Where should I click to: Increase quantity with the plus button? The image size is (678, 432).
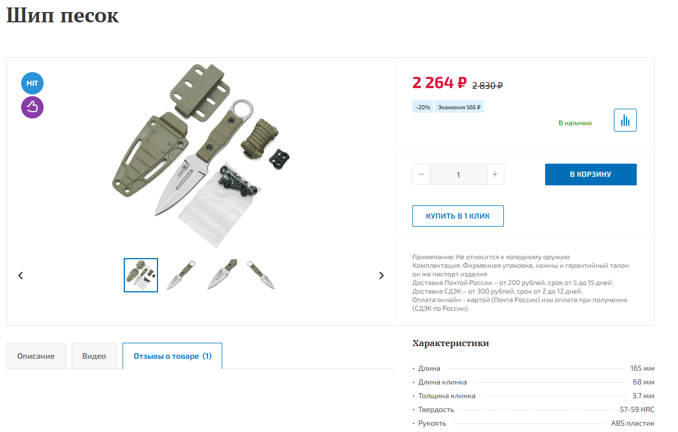[495, 174]
